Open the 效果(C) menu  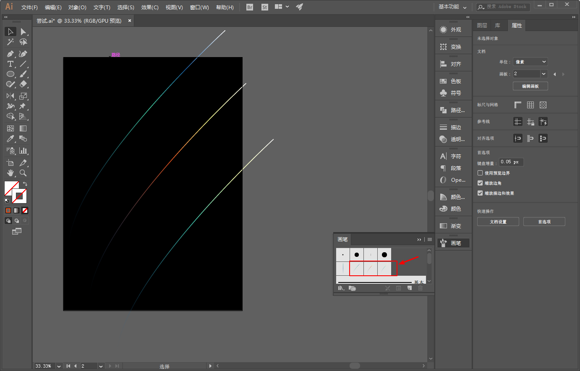pyautogui.click(x=150, y=7)
